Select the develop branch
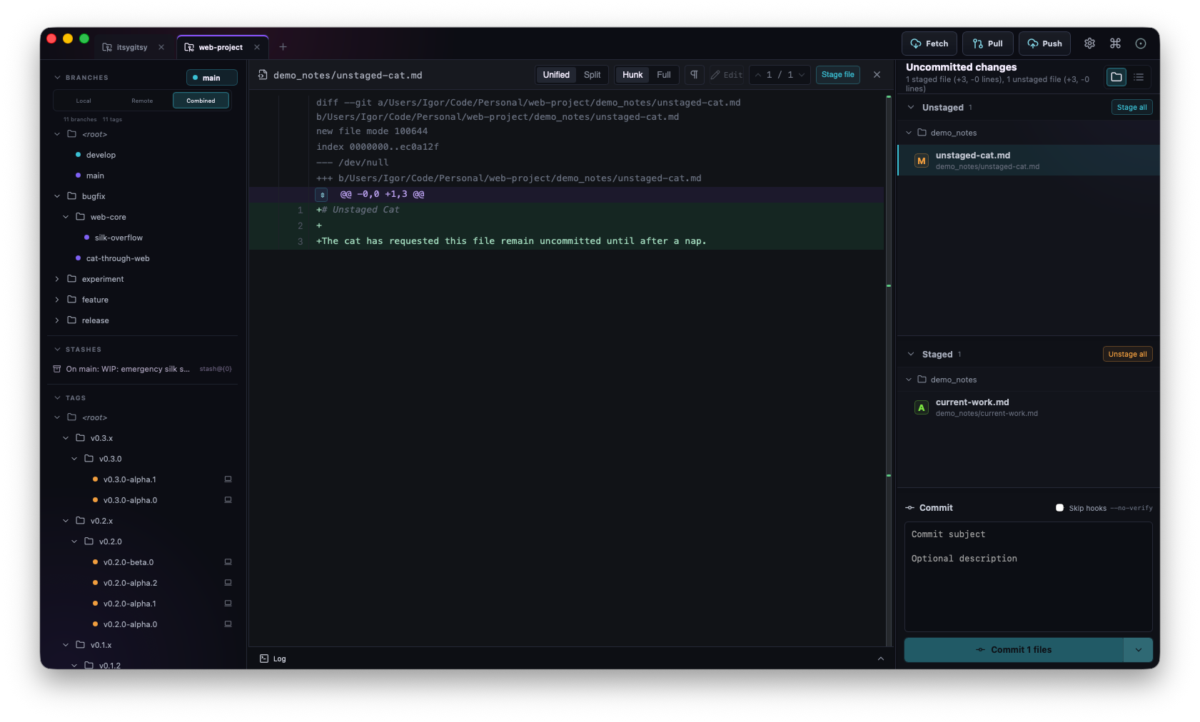The height and width of the screenshot is (722, 1200). coord(101,155)
